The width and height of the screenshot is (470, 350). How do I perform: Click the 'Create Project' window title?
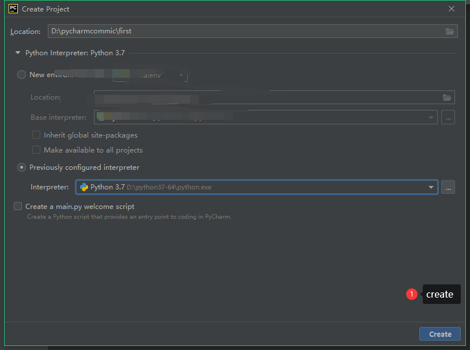[x=46, y=9]
